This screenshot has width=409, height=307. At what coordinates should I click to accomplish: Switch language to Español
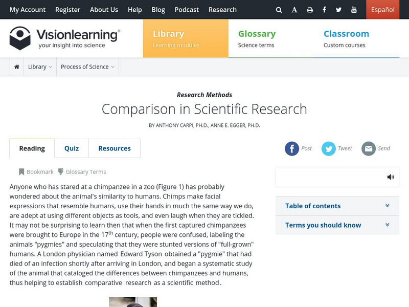382,10
